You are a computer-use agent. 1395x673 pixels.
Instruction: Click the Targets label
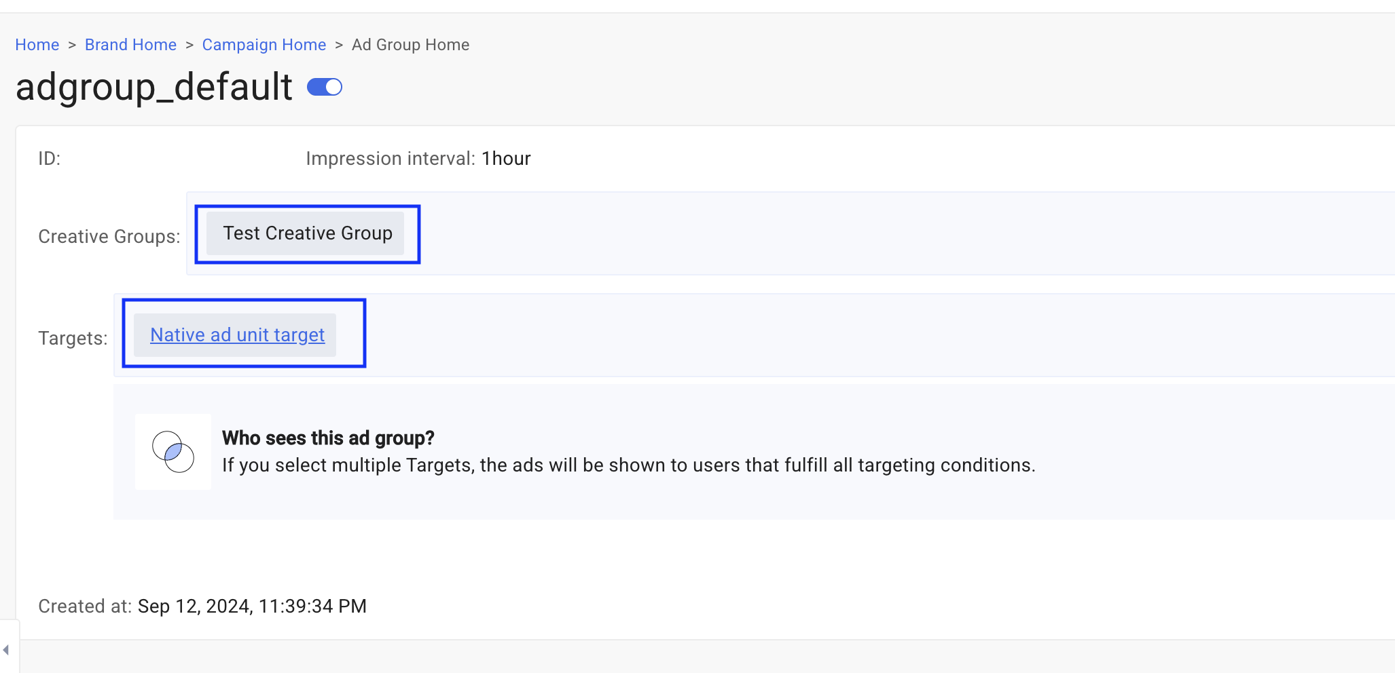(73, 338)
